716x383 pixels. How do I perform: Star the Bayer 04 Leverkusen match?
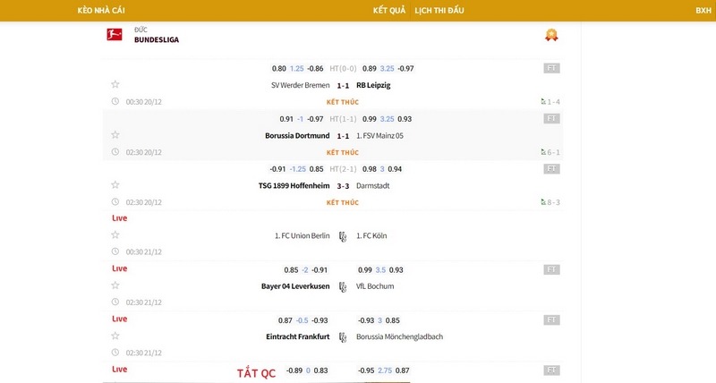pyautogui.click(x=115, y=286)
